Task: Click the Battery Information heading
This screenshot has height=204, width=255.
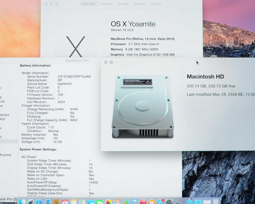Action: [35, 66]
